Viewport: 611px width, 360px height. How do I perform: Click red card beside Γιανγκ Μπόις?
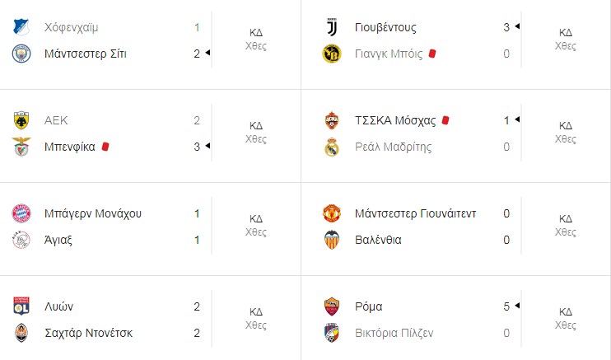pyautogui.click(x=432, y=54)
